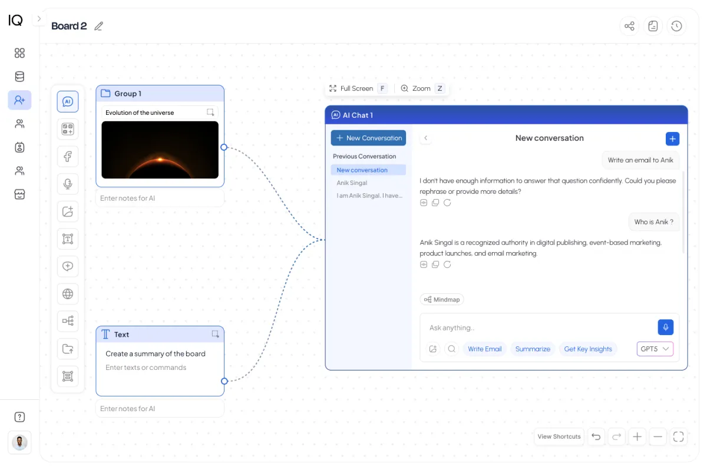Select the add-user icon in sidebar
Image resolution: width=707 pixels, height=470 pixels.
click(19, 100)
